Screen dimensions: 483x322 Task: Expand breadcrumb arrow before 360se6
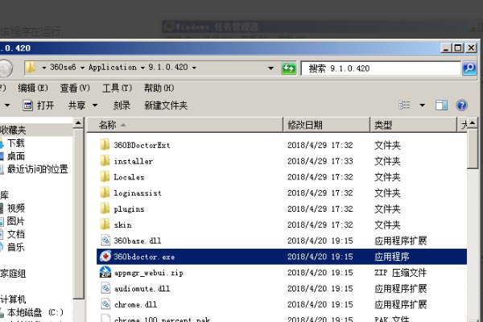pos(43,68)
